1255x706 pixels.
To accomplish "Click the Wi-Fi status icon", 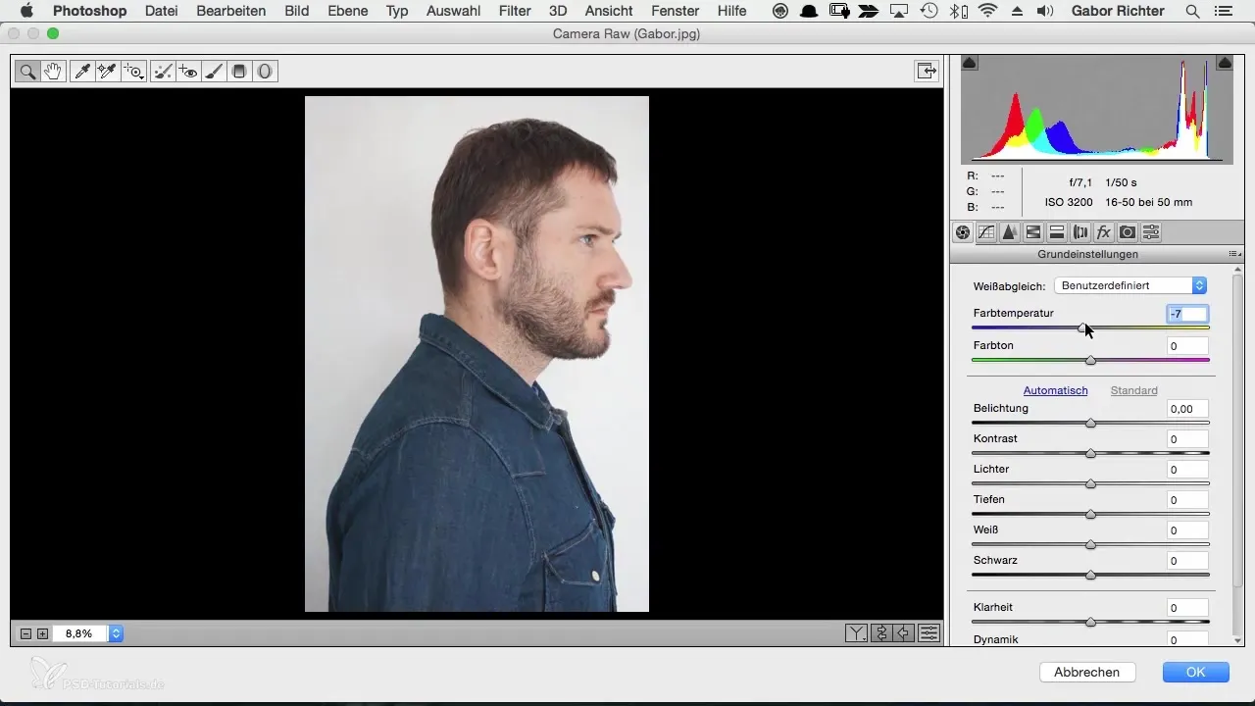I will [986, 11].
